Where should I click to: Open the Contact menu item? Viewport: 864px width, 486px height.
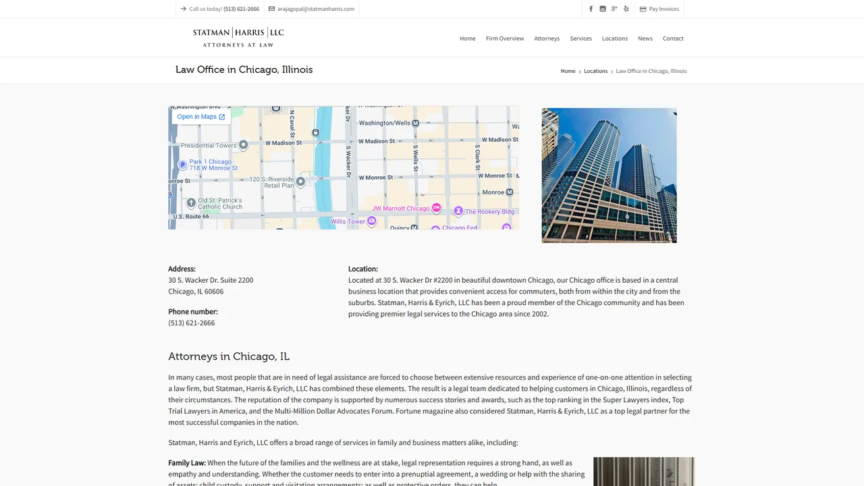(673, 38)
